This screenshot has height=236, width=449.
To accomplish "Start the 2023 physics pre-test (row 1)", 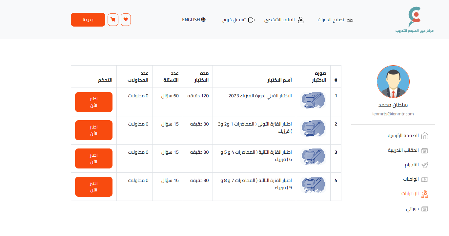I will 94,102.
